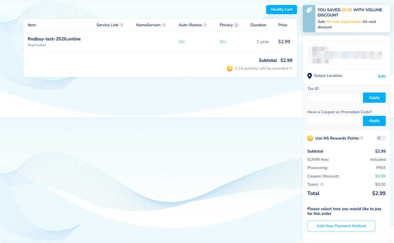Click the location pin next to Select Location
The height and width of the screenshot is (243, 394).
(310, 76)
